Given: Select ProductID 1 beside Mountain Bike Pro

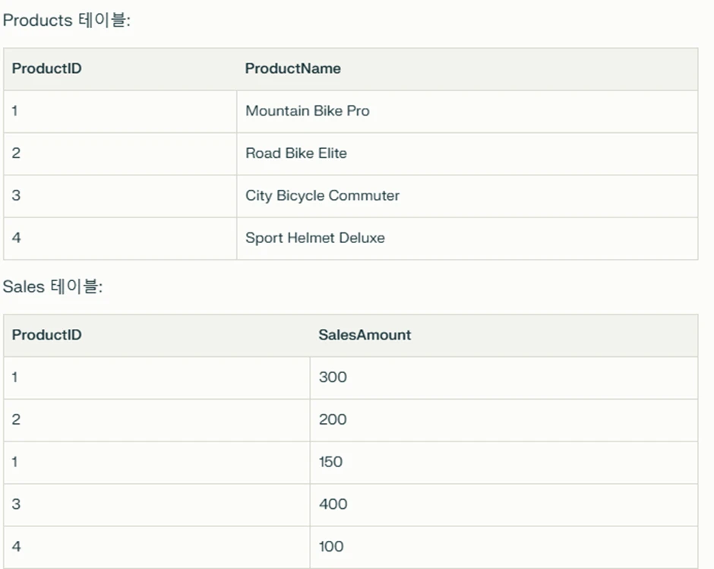Looking at the screenshot, I should click(x=120, y=112).
